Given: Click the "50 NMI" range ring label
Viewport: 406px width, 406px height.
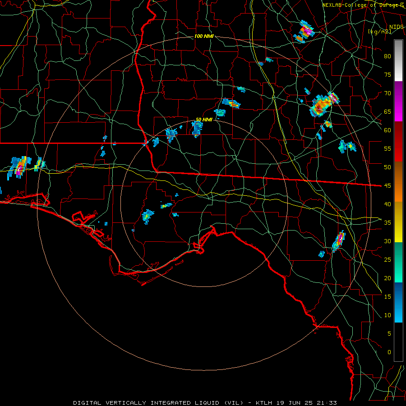Looking at the screenshot, I should [204, 120].
